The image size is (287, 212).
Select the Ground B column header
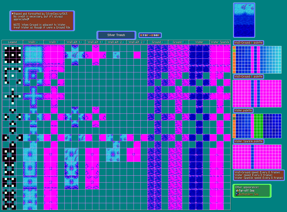[178, 42]
